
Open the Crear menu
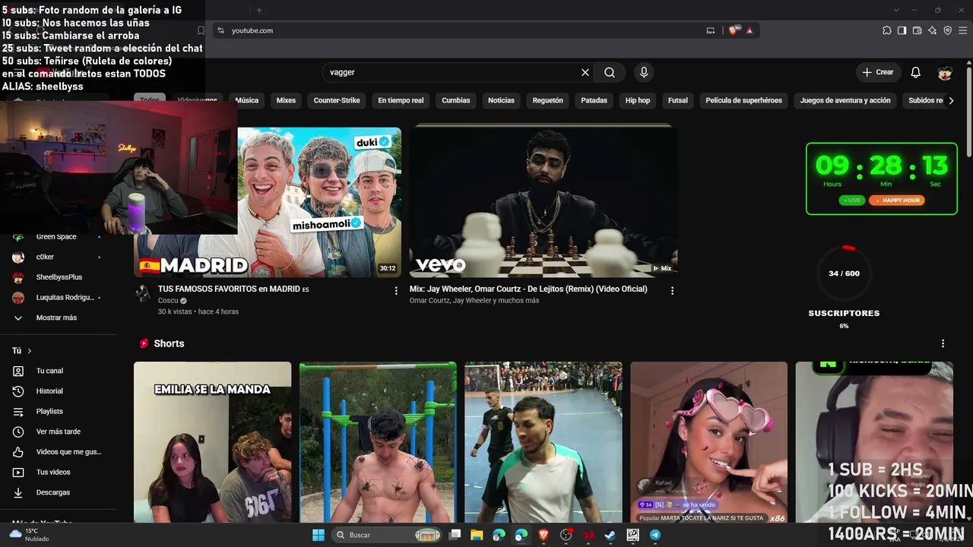click(x=878, y=72)
